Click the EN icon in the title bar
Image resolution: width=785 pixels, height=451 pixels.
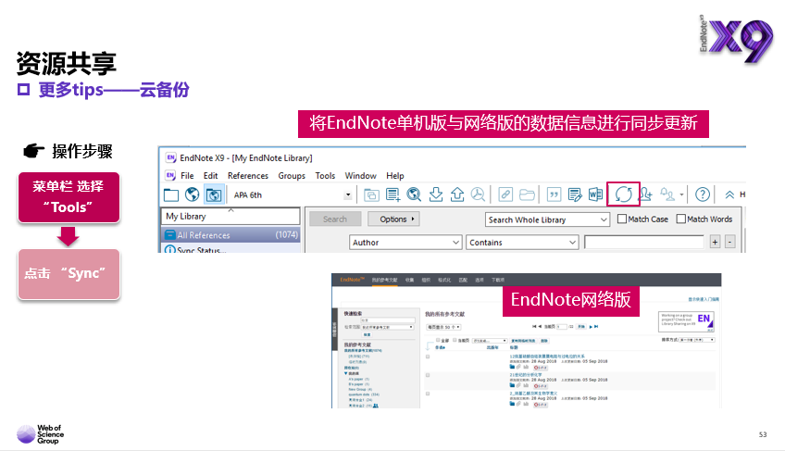coord(170,157)
